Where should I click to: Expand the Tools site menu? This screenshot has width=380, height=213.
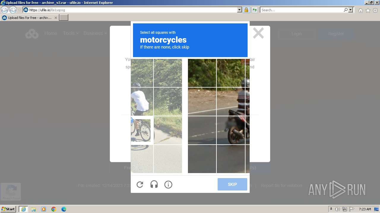click(71, 33)
